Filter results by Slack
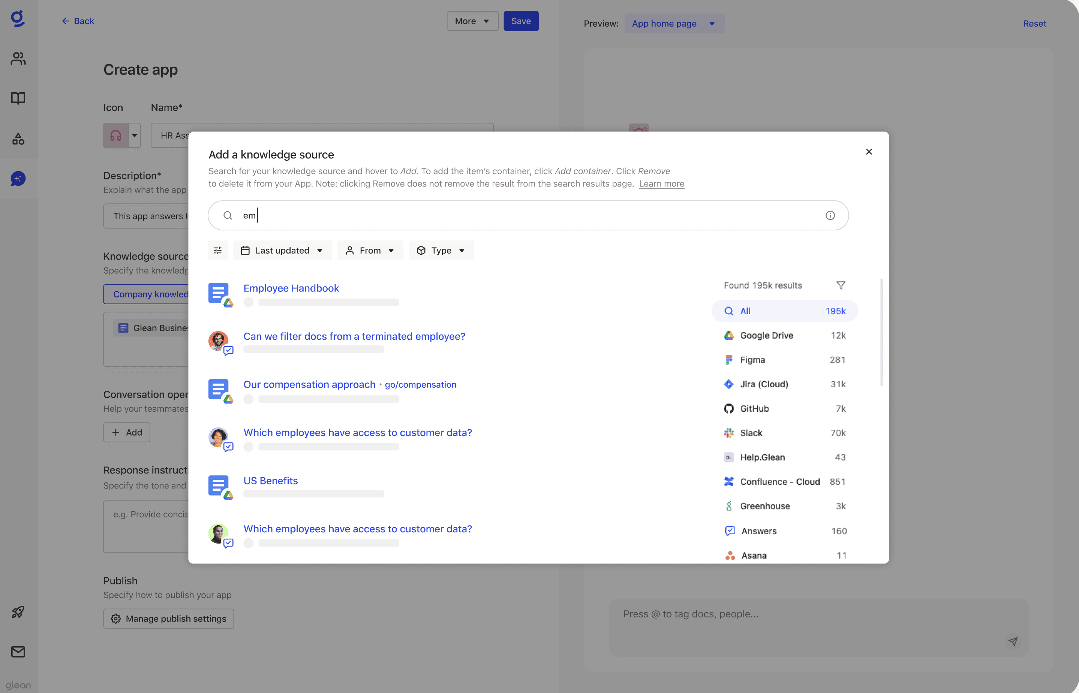 (x=784, y=433)
